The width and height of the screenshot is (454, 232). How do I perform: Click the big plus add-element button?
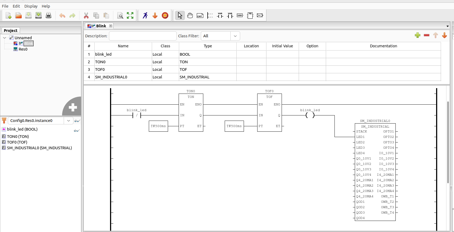click(x=72, y=107)
